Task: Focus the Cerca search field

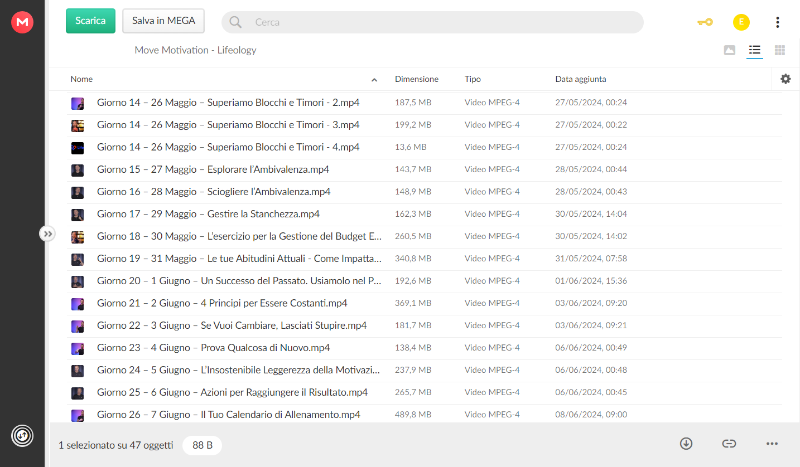Action: [x=432, y=22]
